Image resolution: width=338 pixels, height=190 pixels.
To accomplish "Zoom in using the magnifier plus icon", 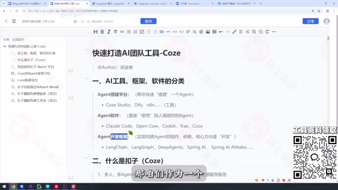I will point(254,32).
